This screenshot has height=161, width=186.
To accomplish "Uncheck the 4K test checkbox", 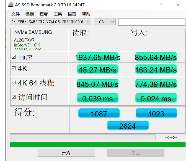I will pyautogui.click(x=14, y=68).
